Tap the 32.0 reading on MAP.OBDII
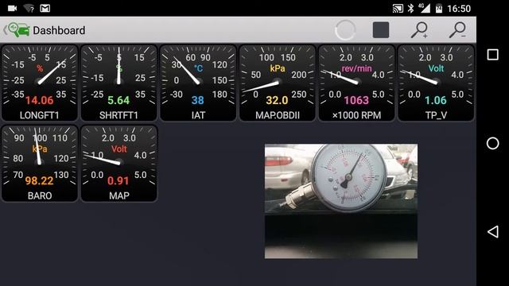Image resolution: width=509 pixels, height=286 pixels. click(277, 100)
